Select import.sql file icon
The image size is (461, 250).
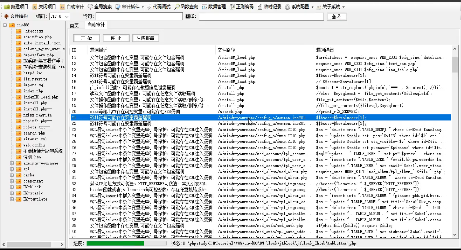pos(19,85)
